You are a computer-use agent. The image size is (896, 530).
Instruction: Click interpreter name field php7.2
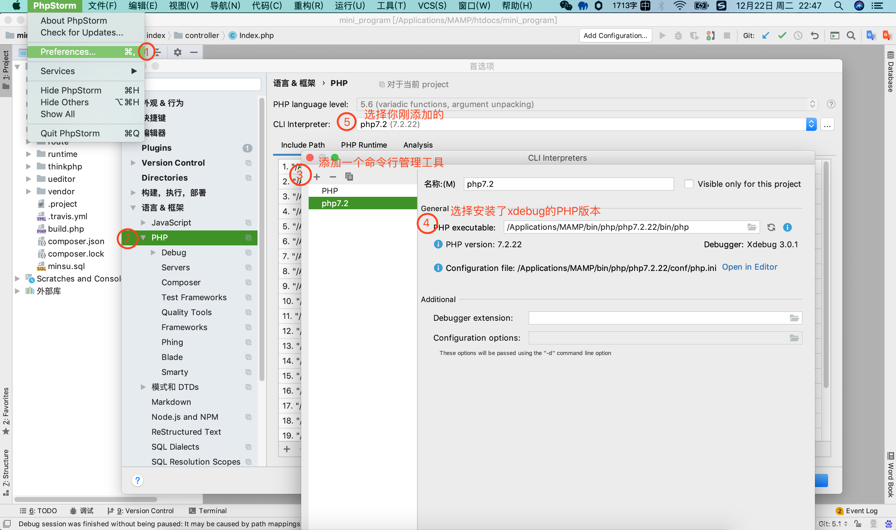(568, 184)
